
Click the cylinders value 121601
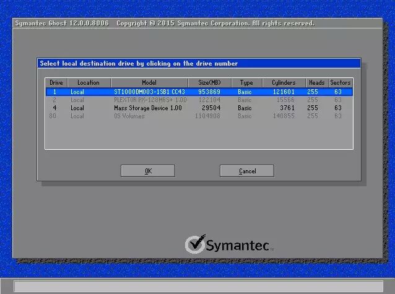point(284,92)
